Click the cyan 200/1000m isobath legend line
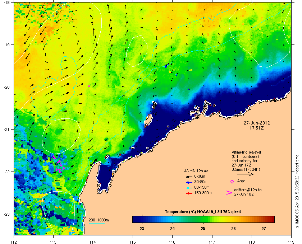The image size is (302, 244). click(96, 224)
